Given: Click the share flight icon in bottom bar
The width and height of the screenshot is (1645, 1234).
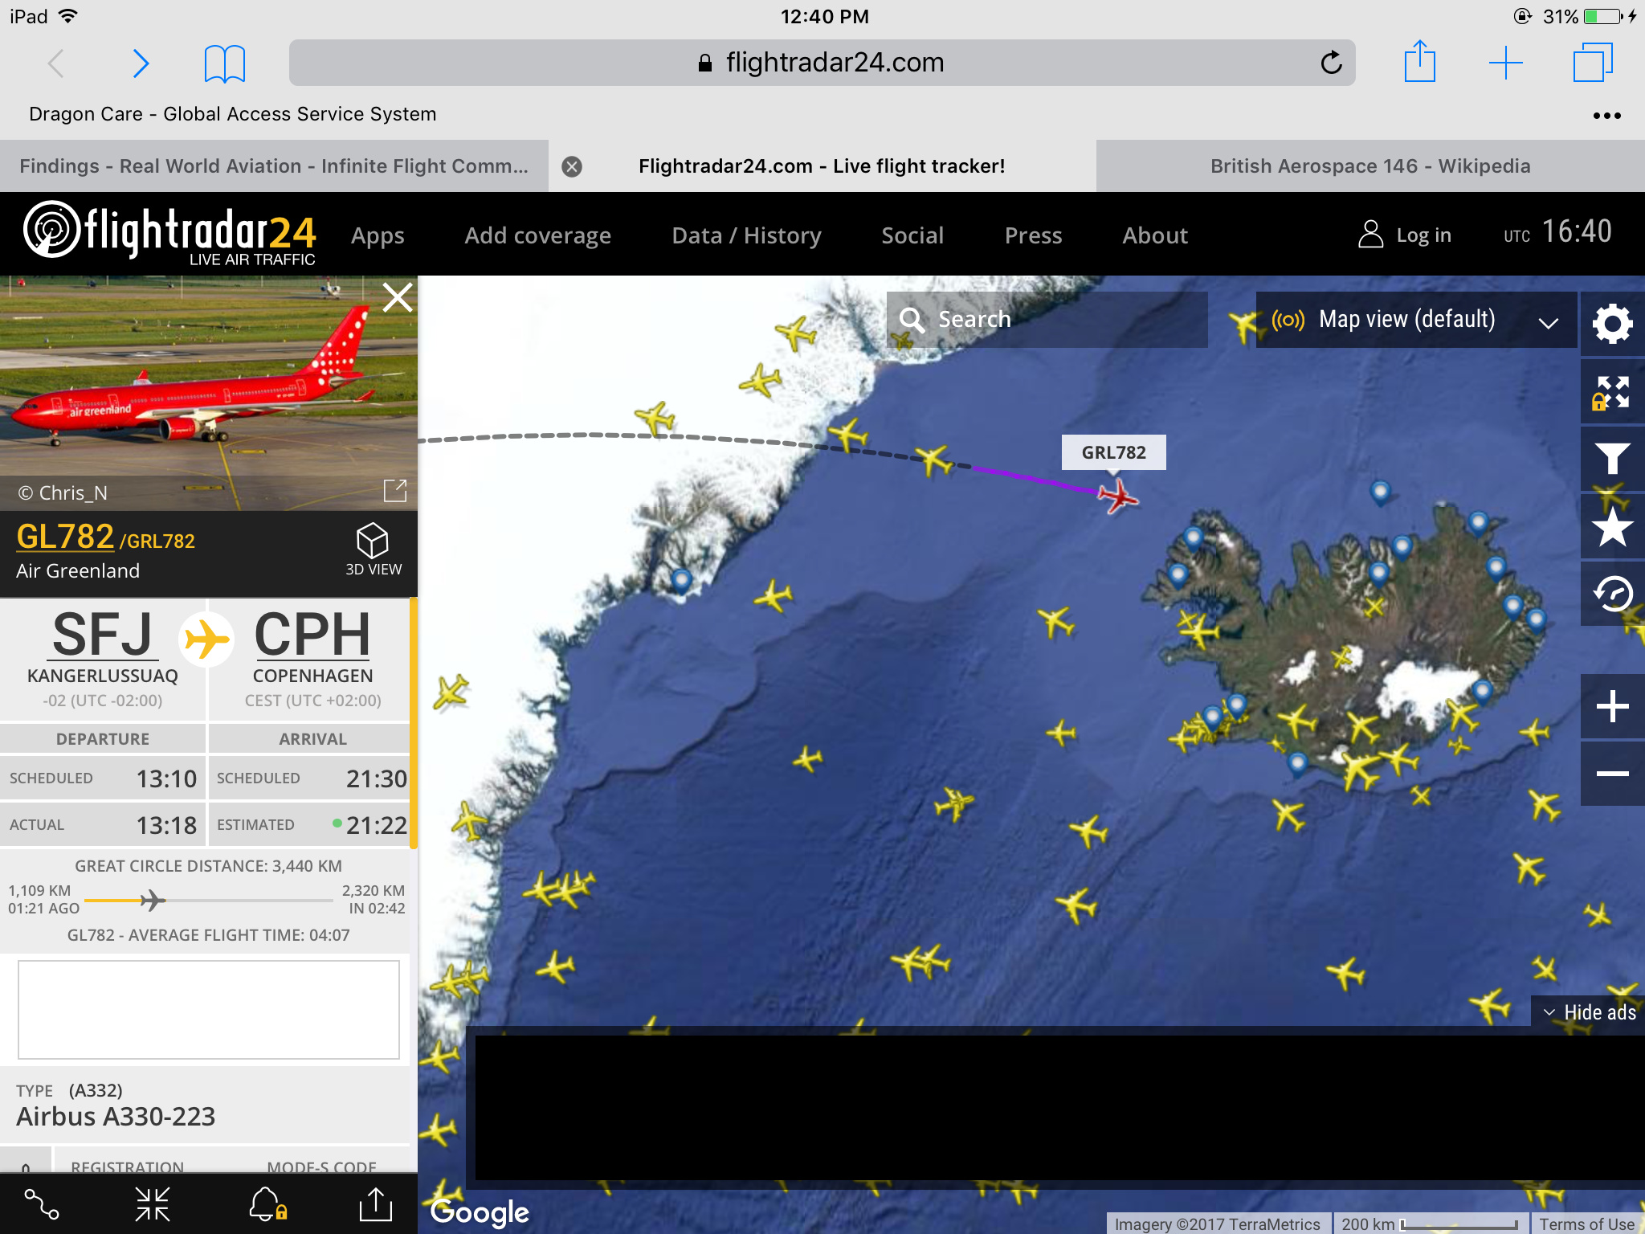Looking at the screenshot, I should click(375, 1203).
